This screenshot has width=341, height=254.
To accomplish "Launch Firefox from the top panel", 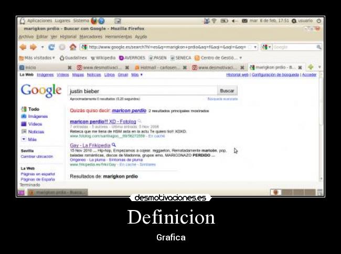I will (94, 21).
